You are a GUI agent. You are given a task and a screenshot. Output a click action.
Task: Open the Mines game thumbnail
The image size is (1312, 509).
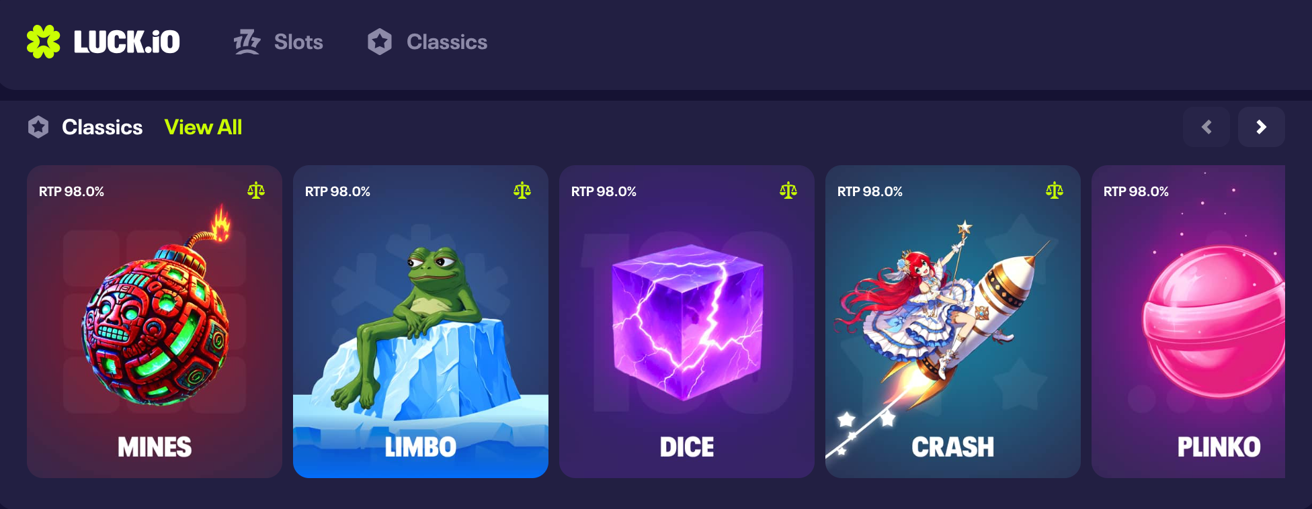click(x=155, y=322)
